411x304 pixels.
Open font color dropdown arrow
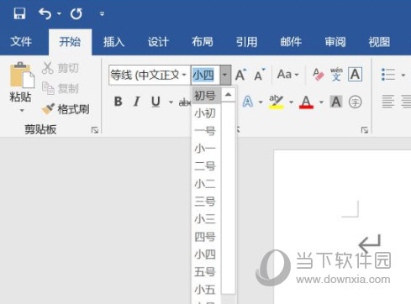[x=321, y=102]
